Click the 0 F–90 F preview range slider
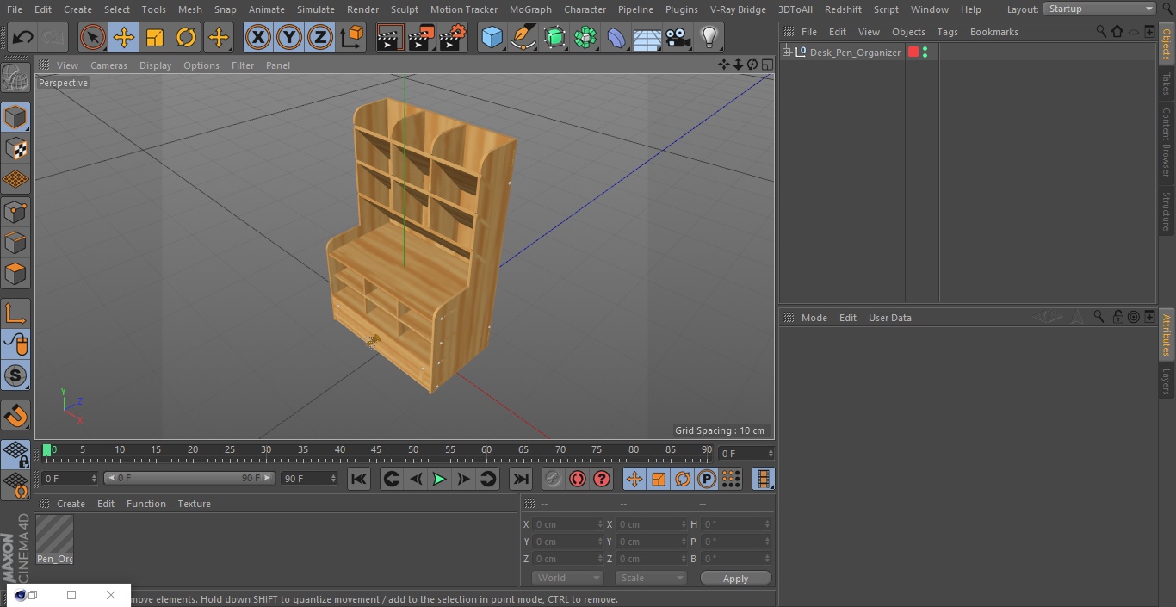Screen dimensions: 1176x607 [x=189, y=478]
